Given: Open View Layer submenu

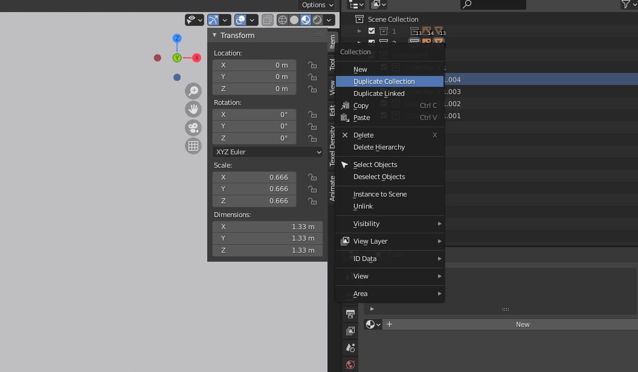Looking at the screenshot, I should point(390,241).
